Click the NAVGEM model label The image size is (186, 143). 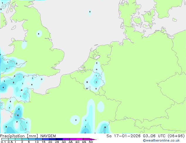tap(48, 136)
